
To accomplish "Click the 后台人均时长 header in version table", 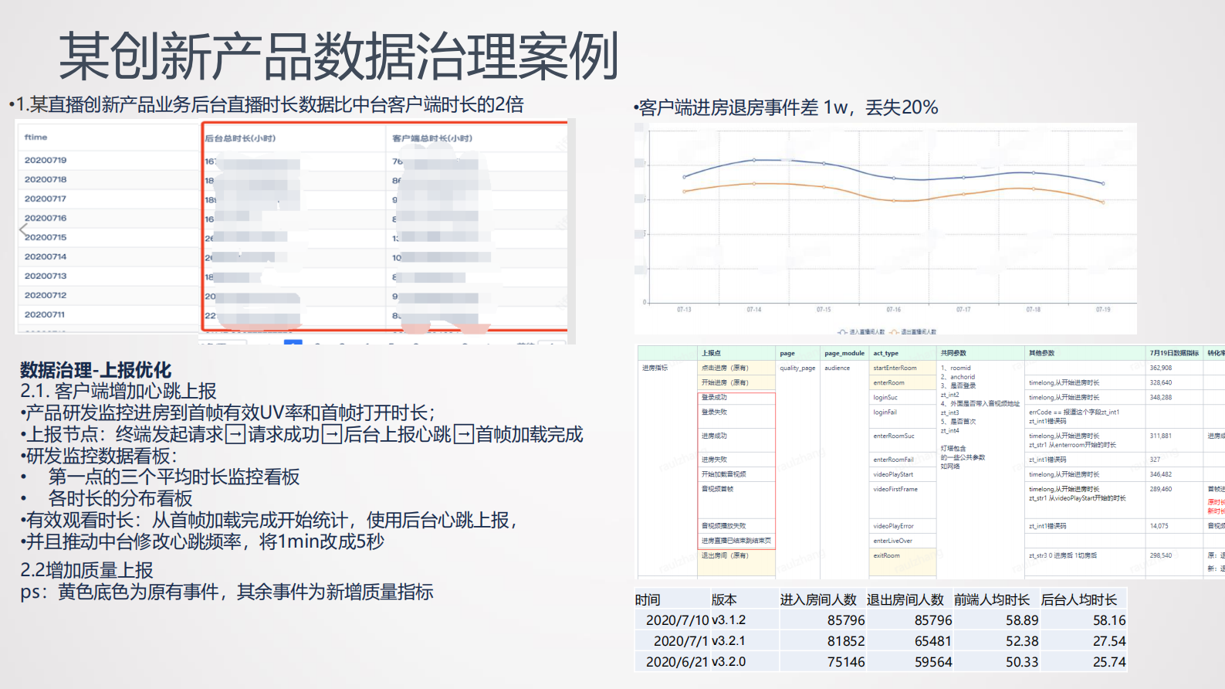I will click(1079, 599).
